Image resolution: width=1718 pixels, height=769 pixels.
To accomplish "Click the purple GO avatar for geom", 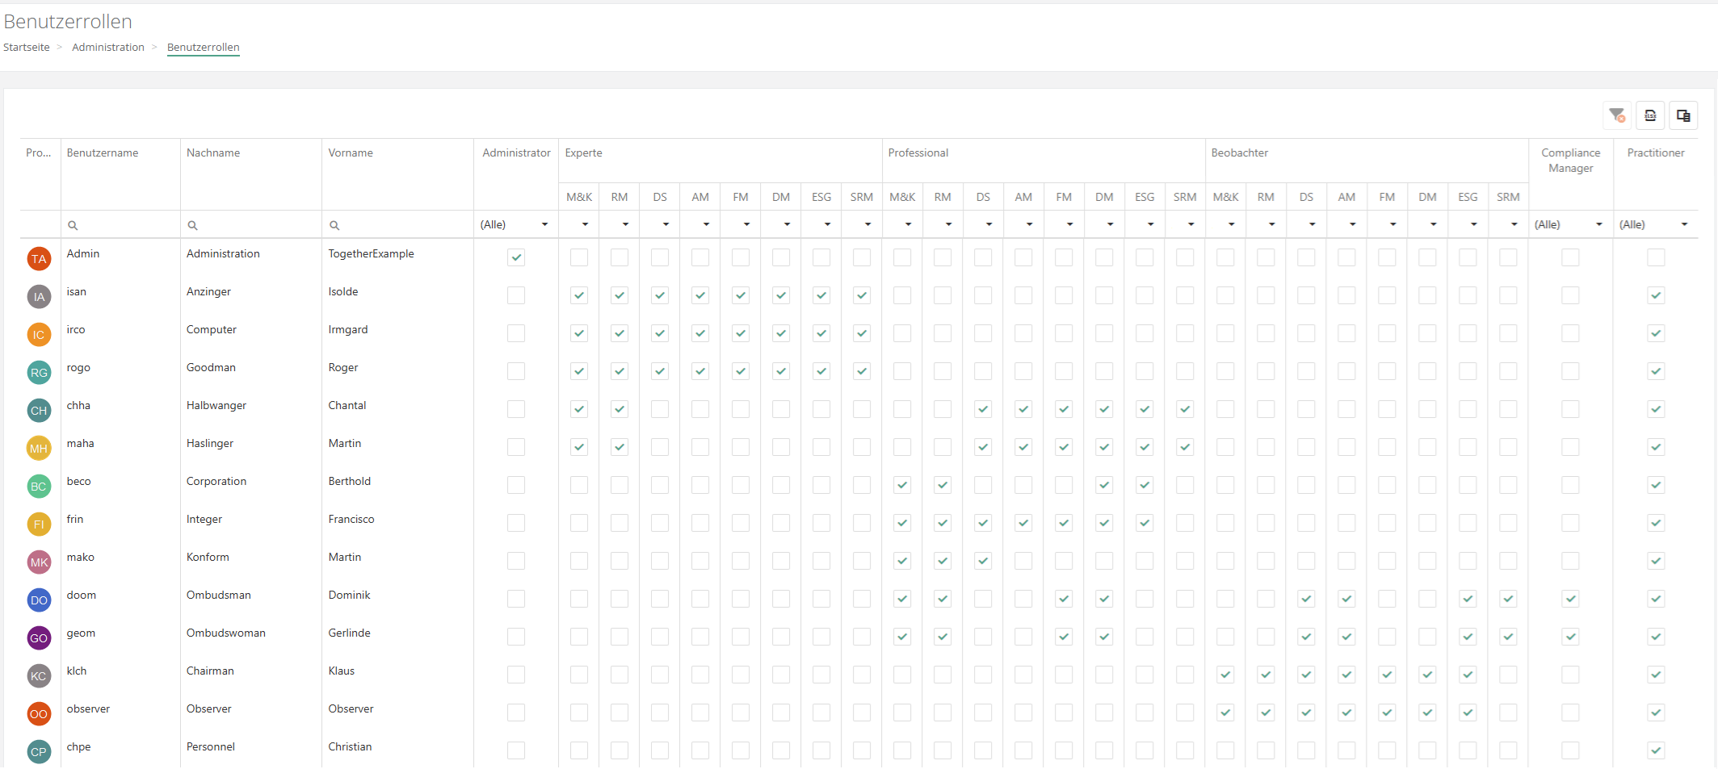I will [x=39, y=638].
